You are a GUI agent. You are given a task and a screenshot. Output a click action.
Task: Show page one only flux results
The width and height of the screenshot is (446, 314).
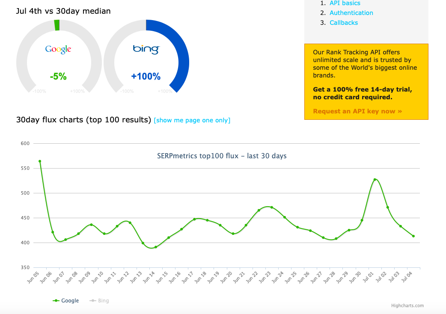click(192, 120)
